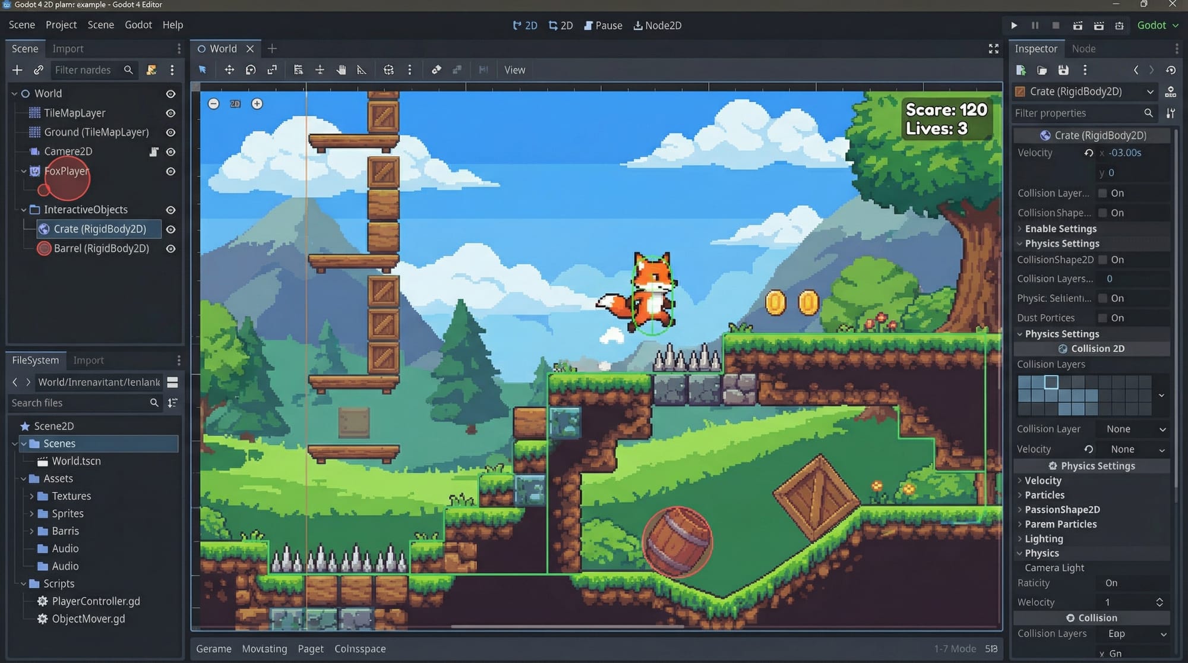Click the Add Node plus icon
Screen dimensions: 1188x663
point(17,70)
